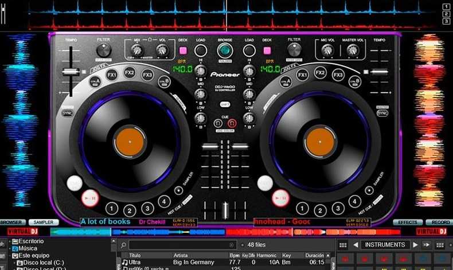Click inside the track search field

pos(182,245)
